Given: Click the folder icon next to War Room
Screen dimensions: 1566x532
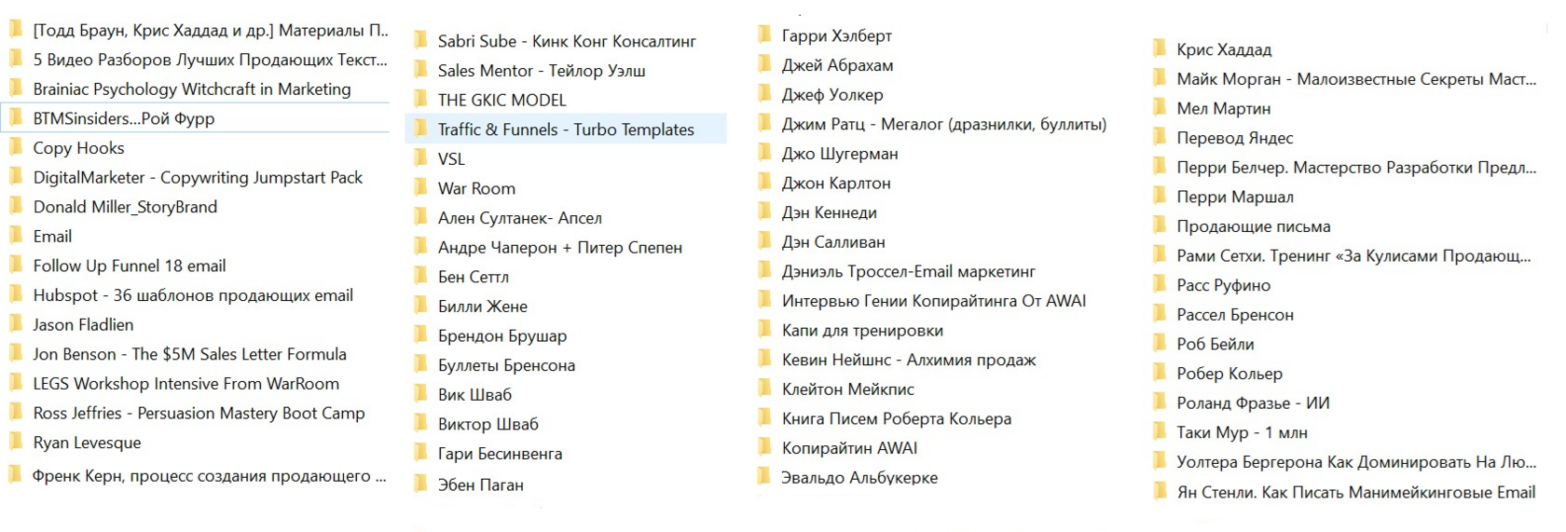Looking at the screenshot, I should click(421, 188).
